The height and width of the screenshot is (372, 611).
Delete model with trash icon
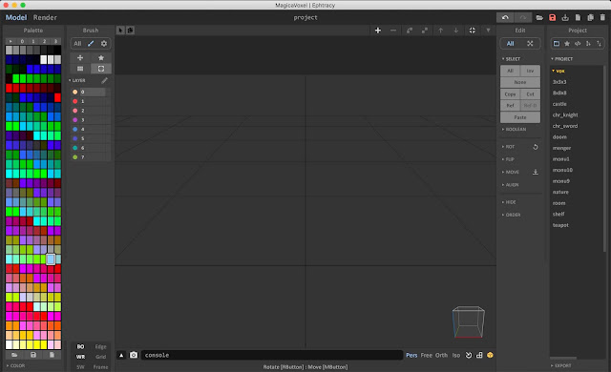602,17
